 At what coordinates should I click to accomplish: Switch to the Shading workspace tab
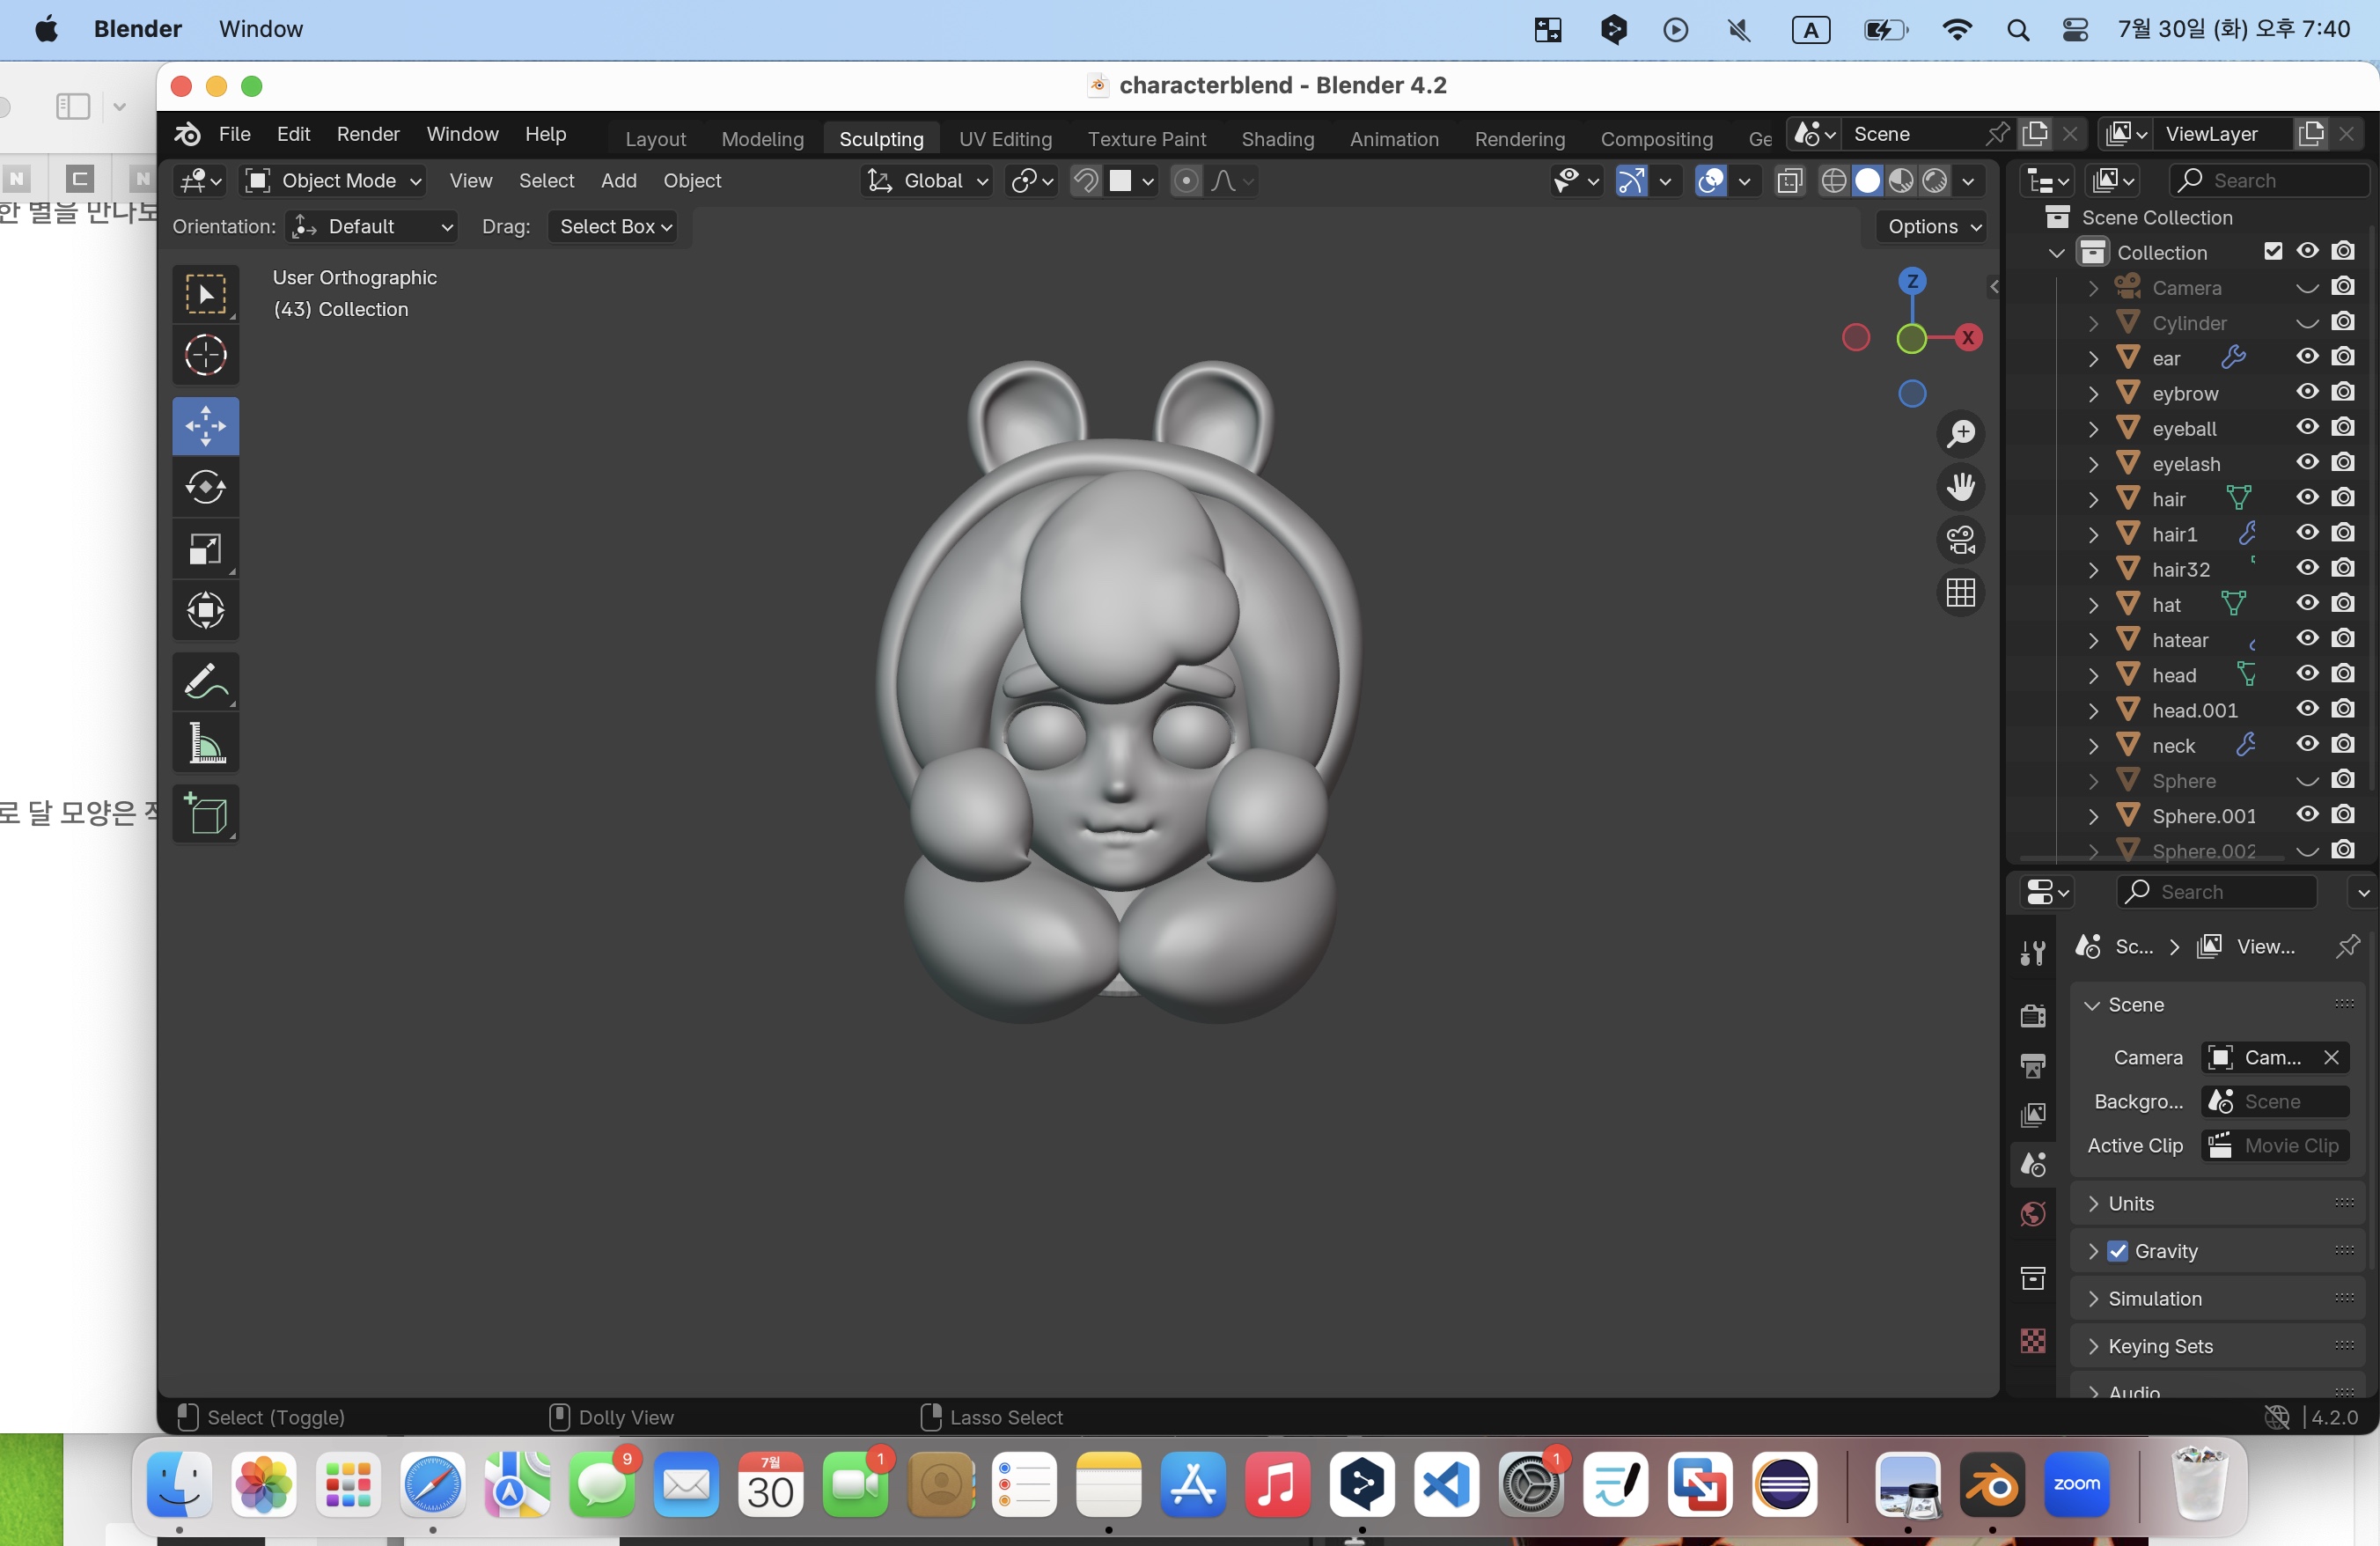1277,139
